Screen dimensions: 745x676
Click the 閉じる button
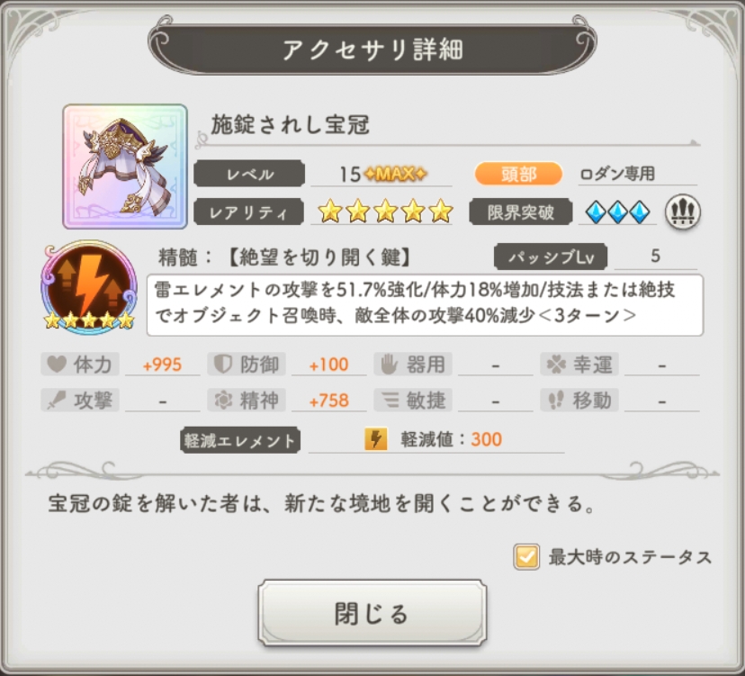coord(372,613)
